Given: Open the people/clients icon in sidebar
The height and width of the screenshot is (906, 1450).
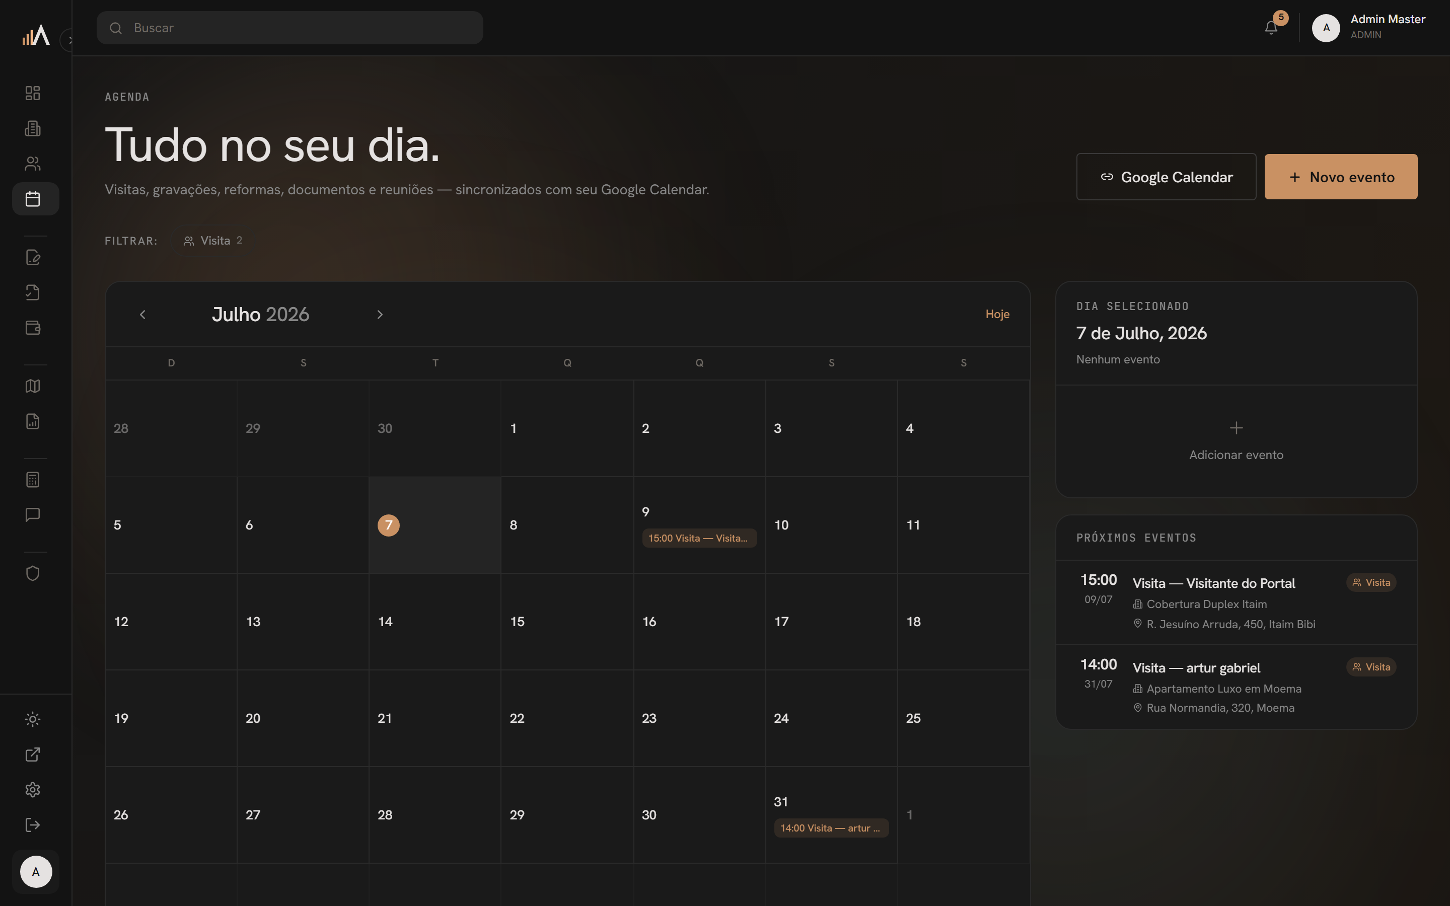Looking at the screenshot, I should [33, 164].
